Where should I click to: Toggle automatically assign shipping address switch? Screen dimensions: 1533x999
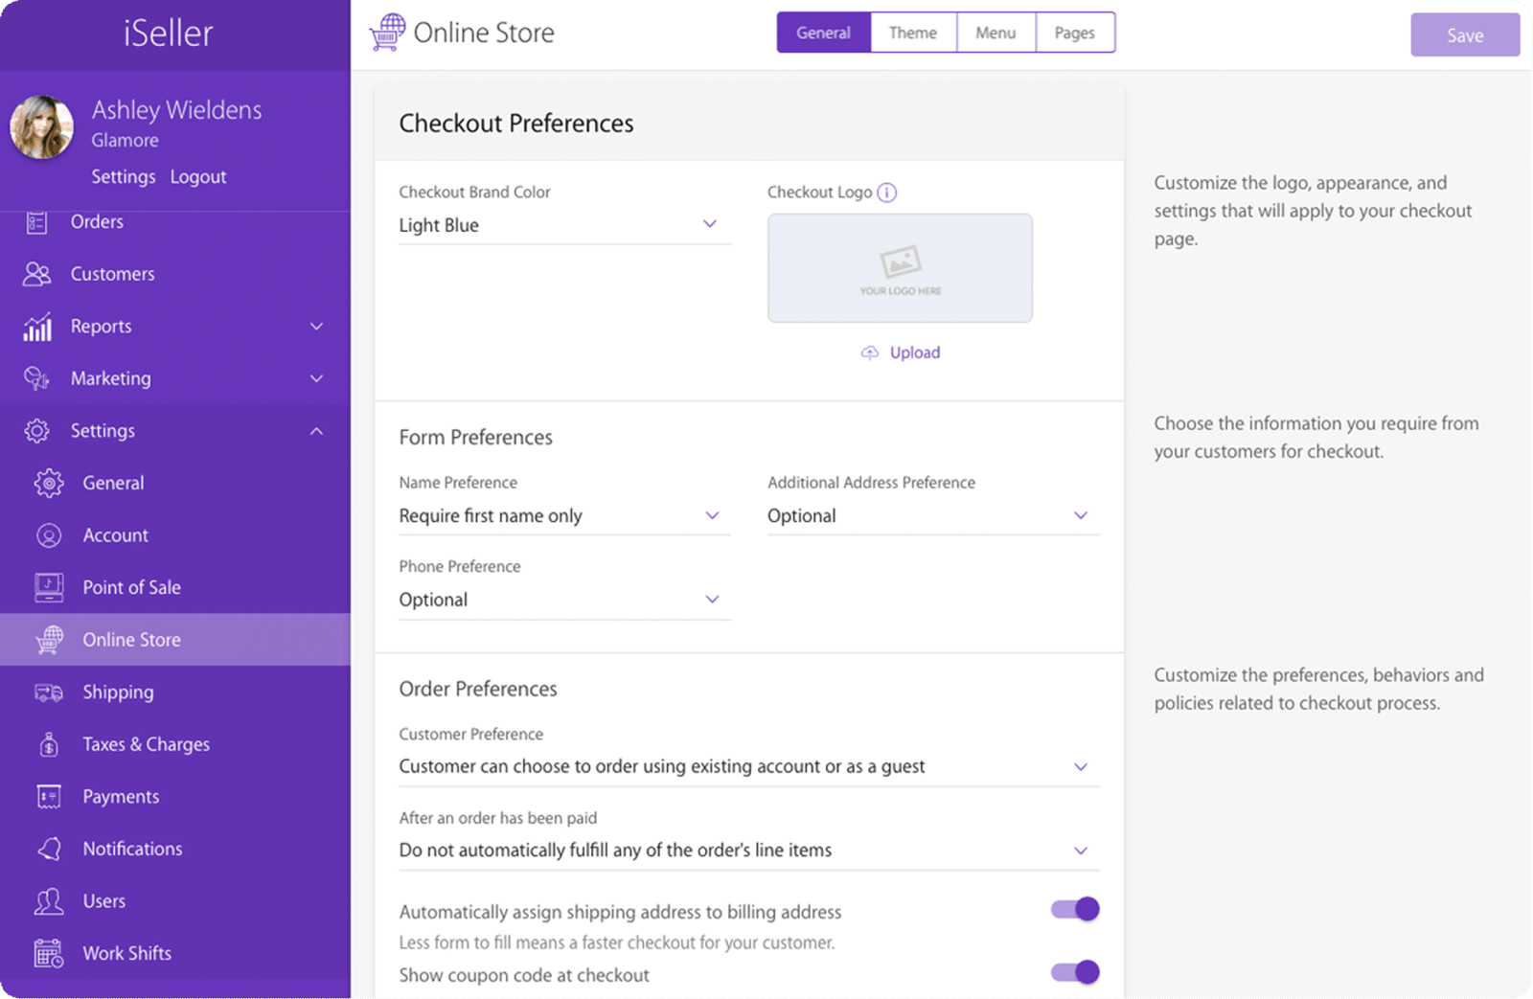click(1075, 909)
